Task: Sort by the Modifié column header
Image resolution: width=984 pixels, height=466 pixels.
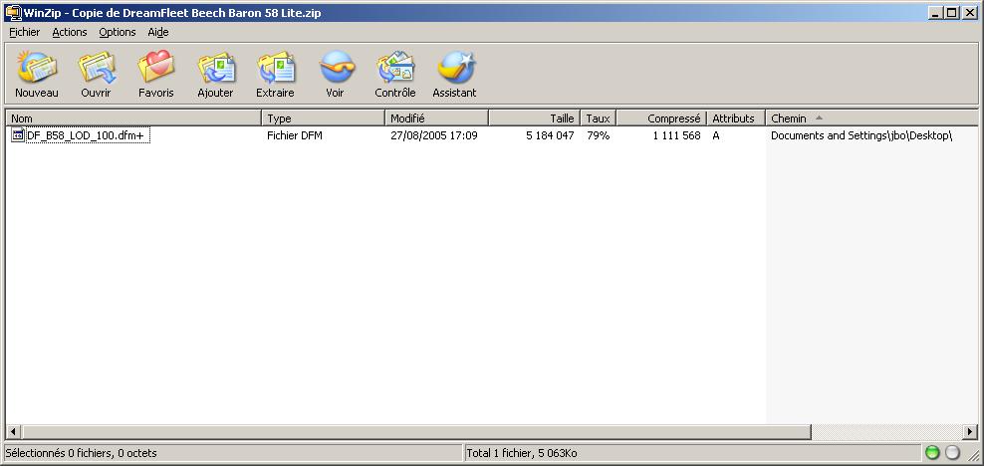Action: [437, 117]
